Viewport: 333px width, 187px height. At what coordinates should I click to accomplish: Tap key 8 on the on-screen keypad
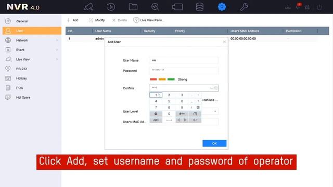click(169, 108)
